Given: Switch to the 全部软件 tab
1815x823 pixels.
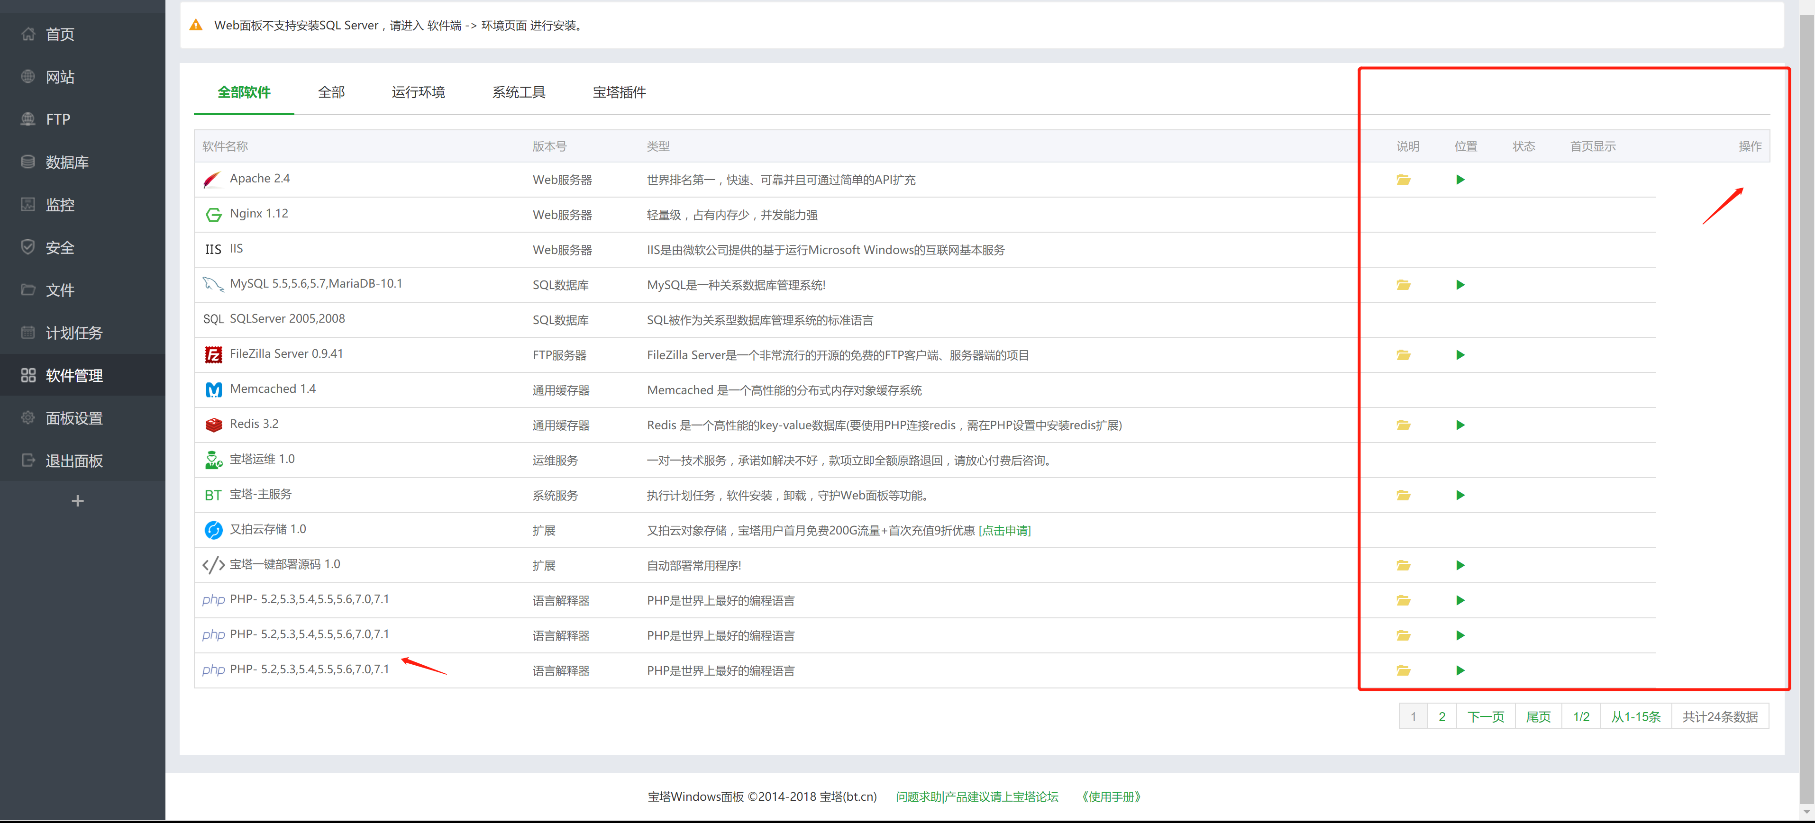Looking at the screenshot, I should pos(244,92).
